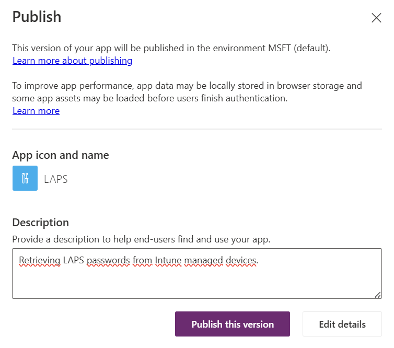Click the App icon and name heading

coord(61,155)
